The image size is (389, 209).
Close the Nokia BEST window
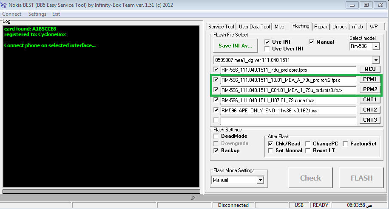point(380,5)
